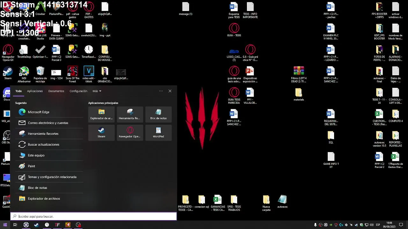Select 'COMPUTO 4' file on desktop
The width and height of the screenshot is (408, 229).
pos(396,116)
